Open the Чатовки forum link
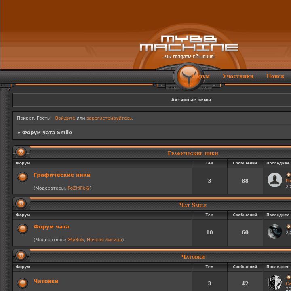291x291 pixels. [46, 281]
